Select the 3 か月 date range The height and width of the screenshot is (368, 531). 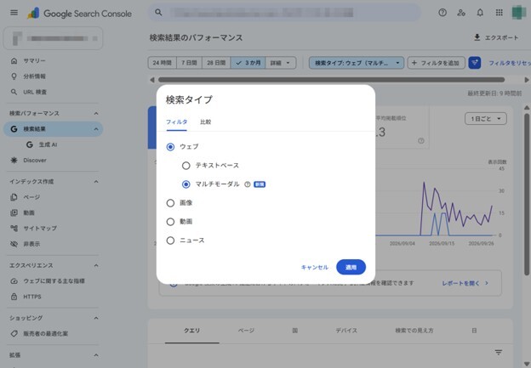248,63
